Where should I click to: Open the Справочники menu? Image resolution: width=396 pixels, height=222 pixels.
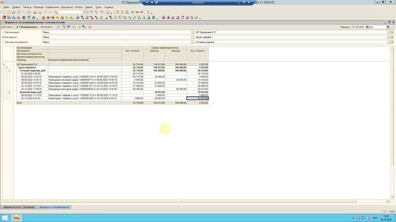pyautogui.click(x=52, y=7)
